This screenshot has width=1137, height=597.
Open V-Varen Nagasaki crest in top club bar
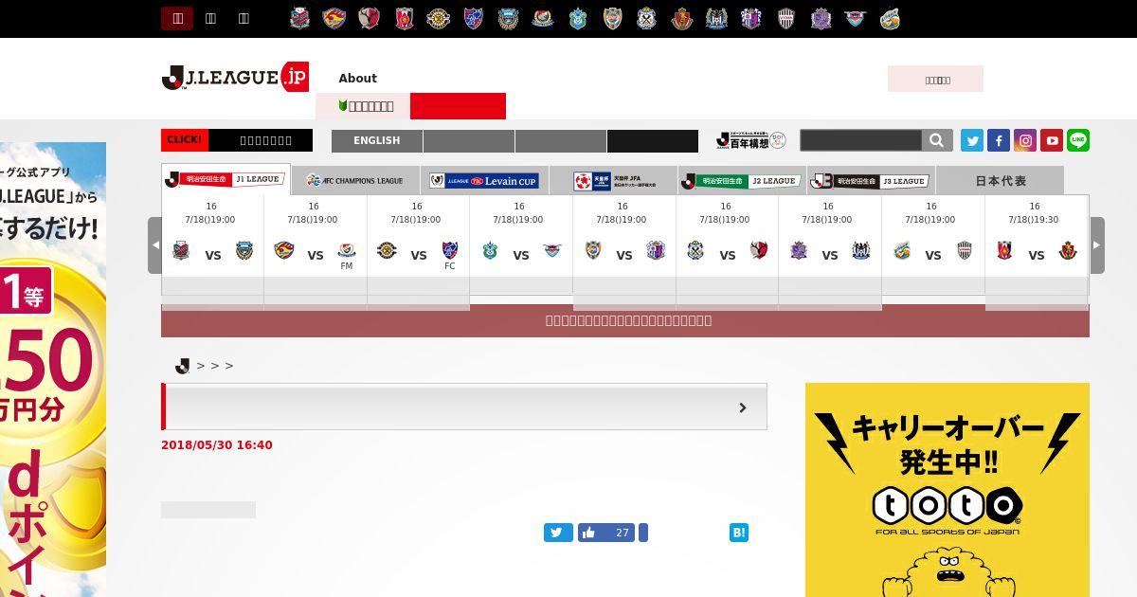(x=890, y=18)
